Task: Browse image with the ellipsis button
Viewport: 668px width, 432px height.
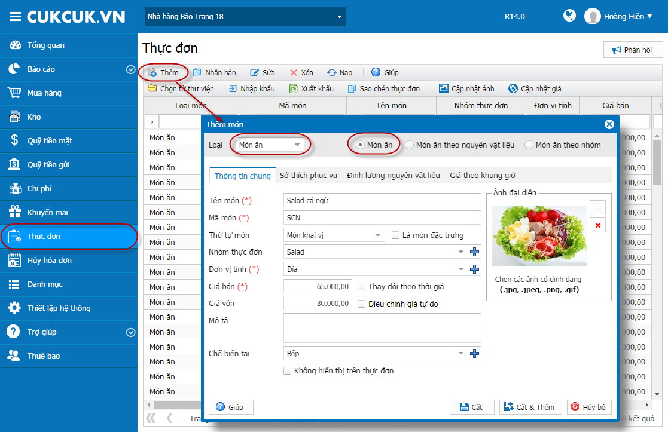Action: click(597, 208)
